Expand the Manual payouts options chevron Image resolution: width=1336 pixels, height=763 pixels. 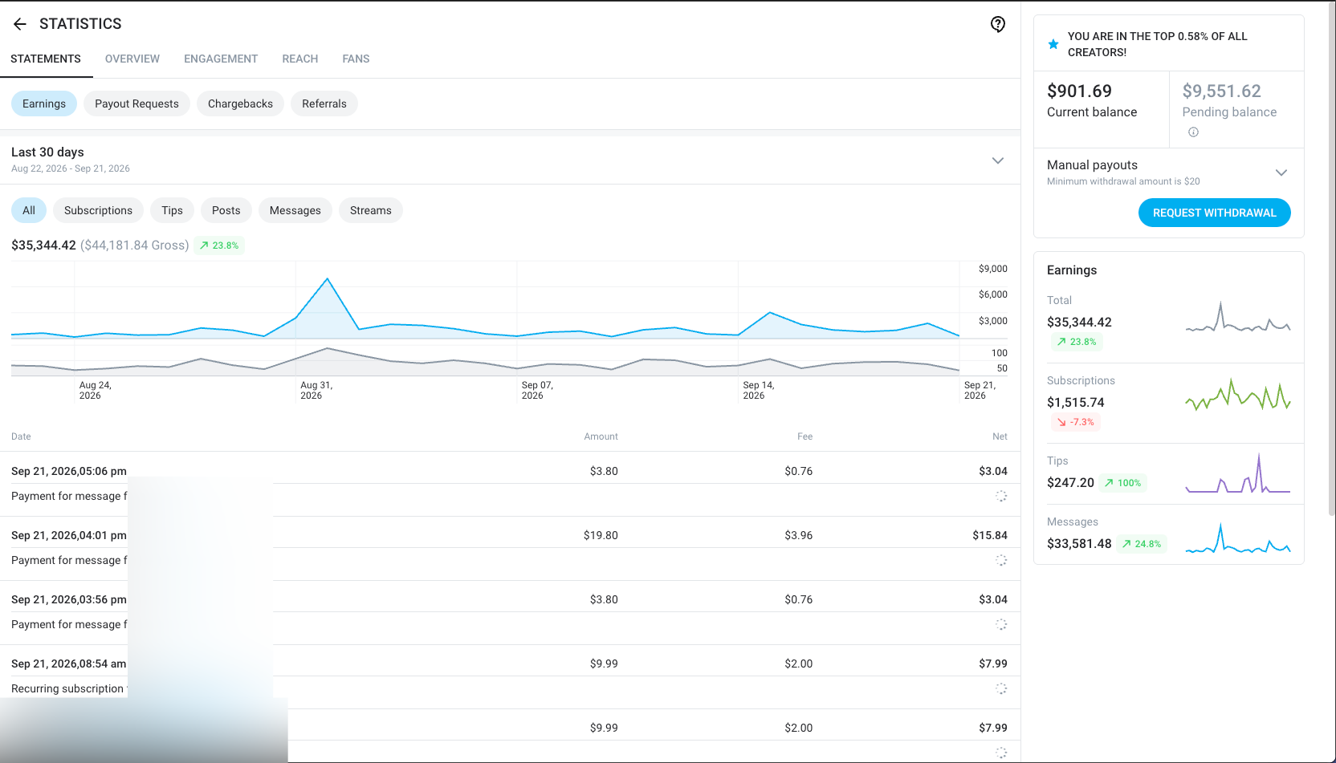point(1281,172)
